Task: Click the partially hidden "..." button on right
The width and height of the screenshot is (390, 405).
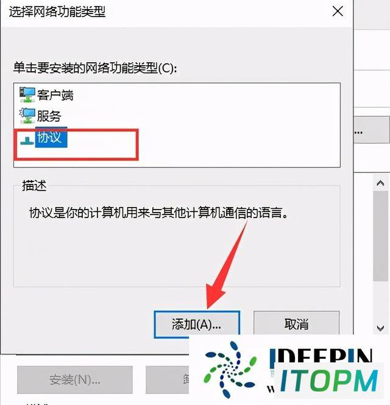Action: coord(371,129)
